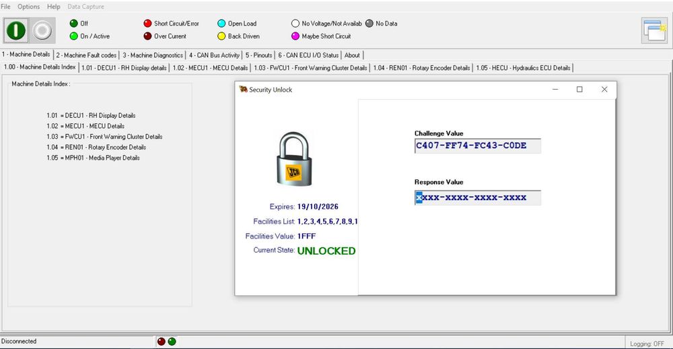Click the white No Voltage indicator
Image resolution: width=673 pixels, height=349 pixels.
pyautogui.click(x=295, y=24)
